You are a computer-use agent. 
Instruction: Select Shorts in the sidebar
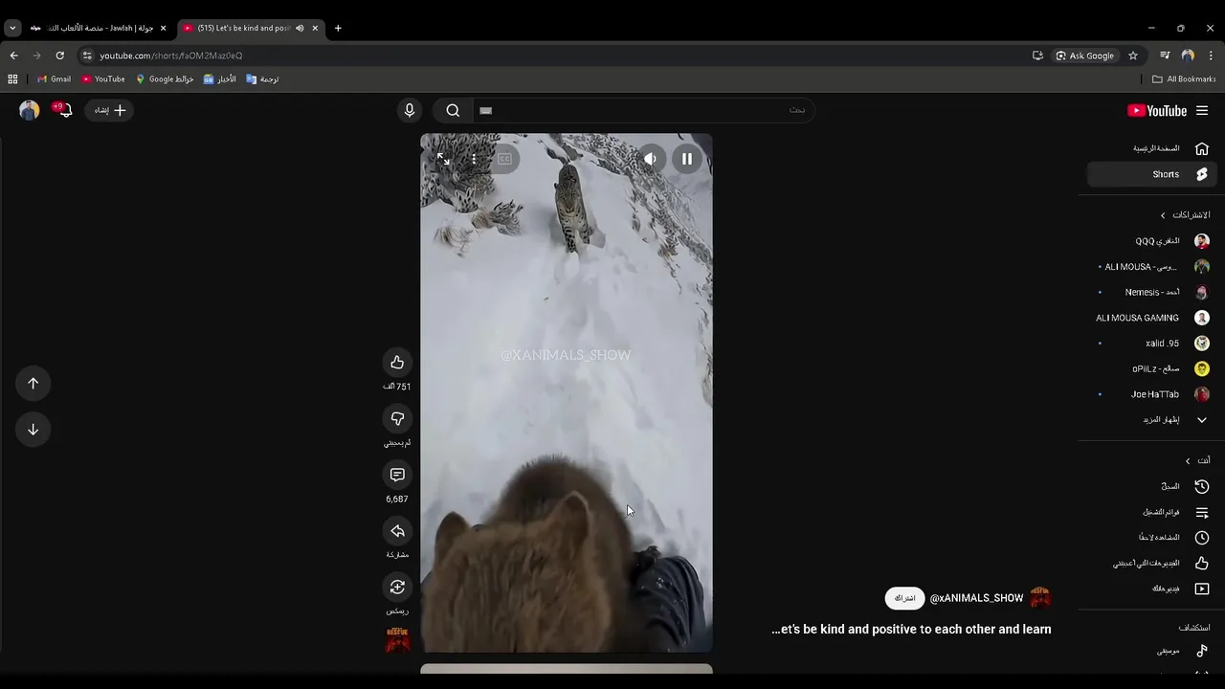click(x=1152, y=174)
